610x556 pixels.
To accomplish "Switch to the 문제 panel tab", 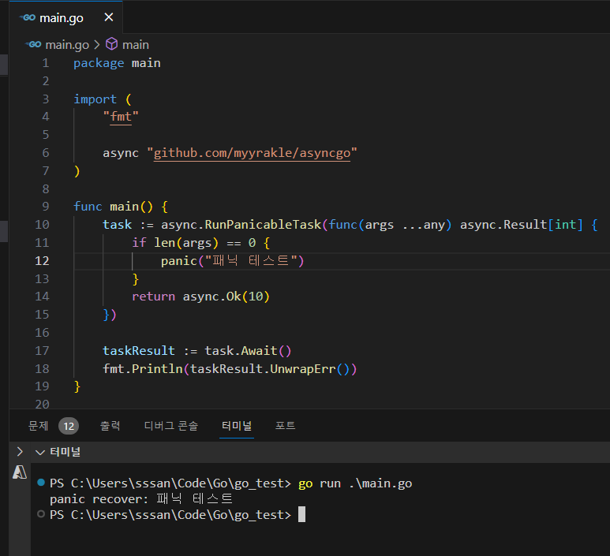I will (x=38, y=426).
